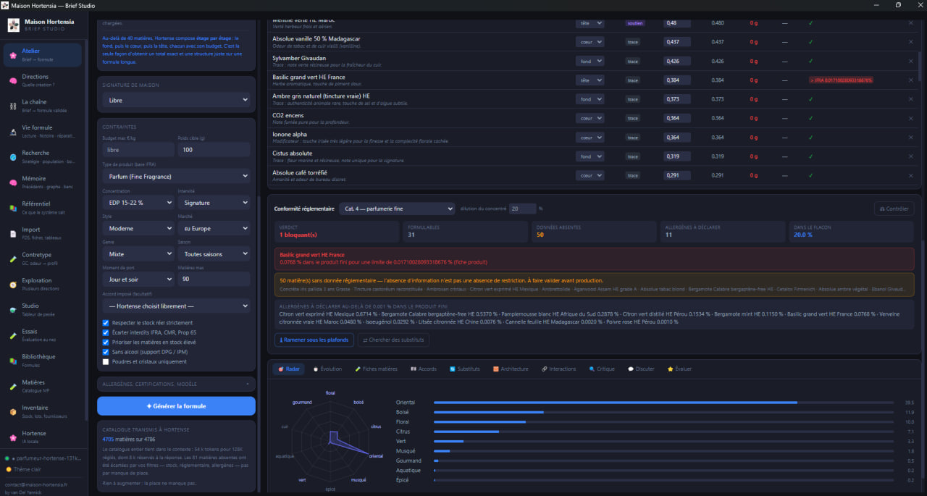The height and width of the screenshot is (496, 927).
Task: Open the Référentiel icon in sidebar
Action: 13,208
